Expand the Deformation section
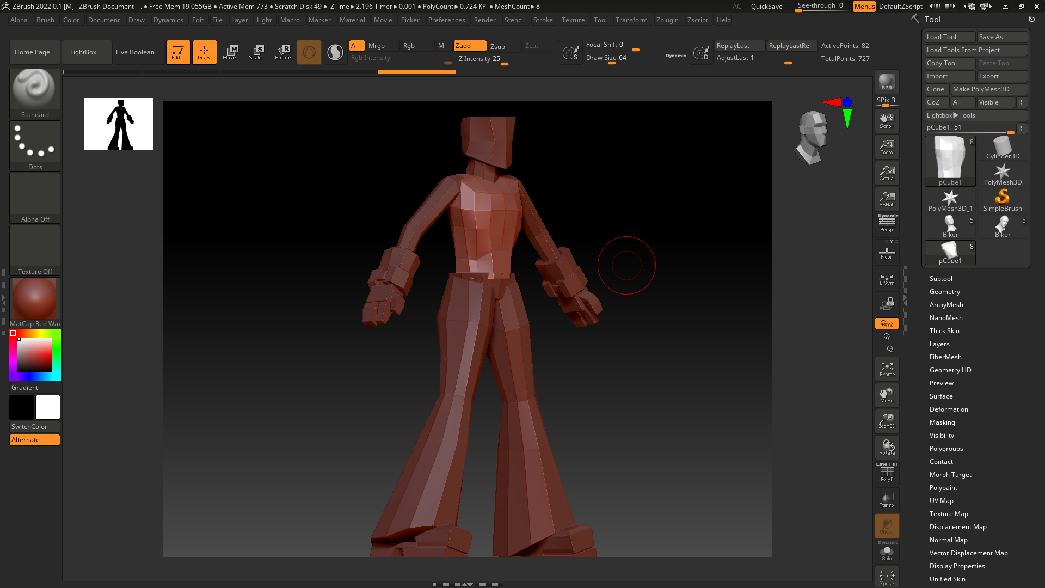The height and width of the screenshot is (588, 1045). 948,409
